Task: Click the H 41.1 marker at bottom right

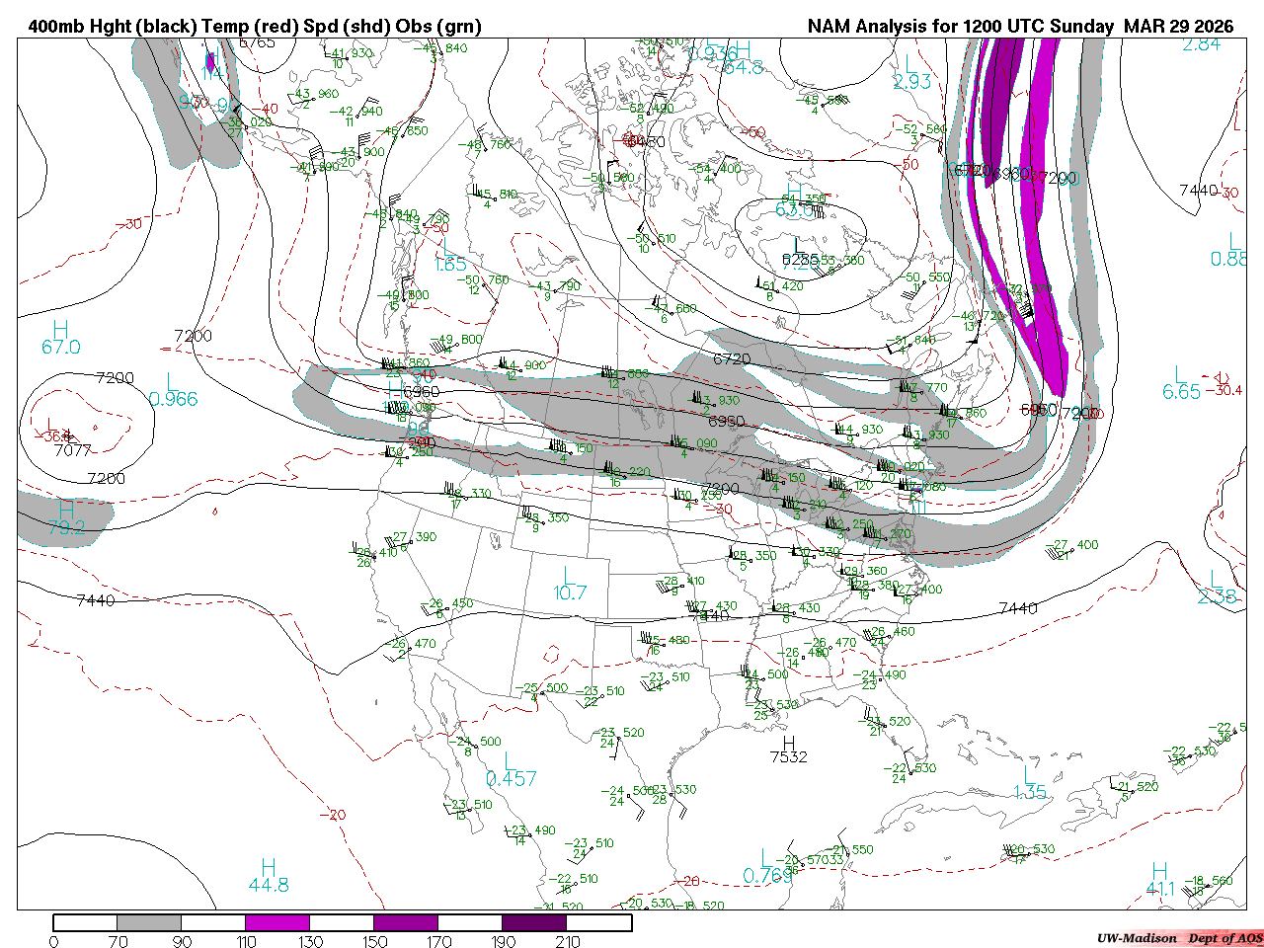Action: pyautogui.click(x=1160, y=880)
